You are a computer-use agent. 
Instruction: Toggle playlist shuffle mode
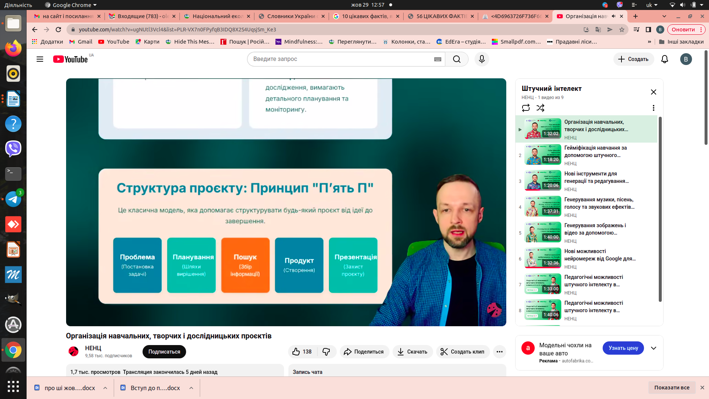tap(540, 108)
